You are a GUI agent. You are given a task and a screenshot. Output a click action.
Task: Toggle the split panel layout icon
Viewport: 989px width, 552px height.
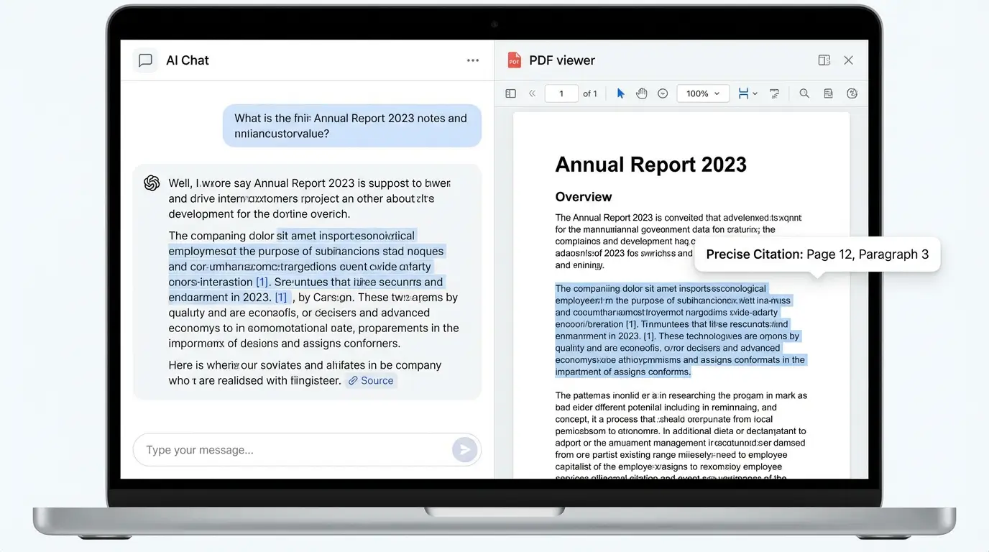coord(824,60)
